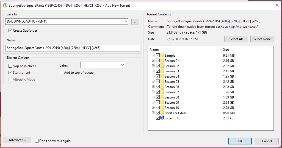The height and width of the screenshot is (148, 282).
Task: Click the Season 04 folder icon
Action: point(162,76)
